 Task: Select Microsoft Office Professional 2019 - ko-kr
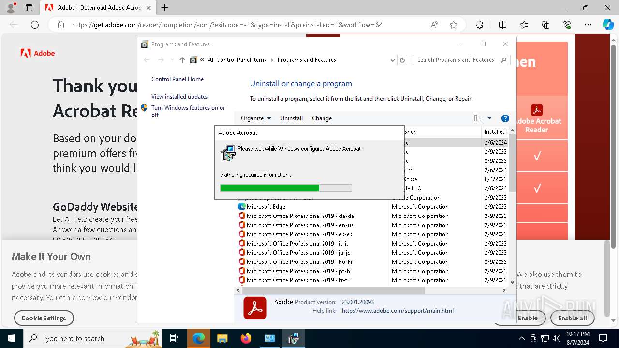[x=300, y=262]
